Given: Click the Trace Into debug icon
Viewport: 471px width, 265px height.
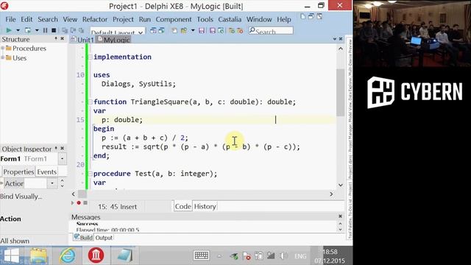Looking at the screenshot, I should point(65,30).
